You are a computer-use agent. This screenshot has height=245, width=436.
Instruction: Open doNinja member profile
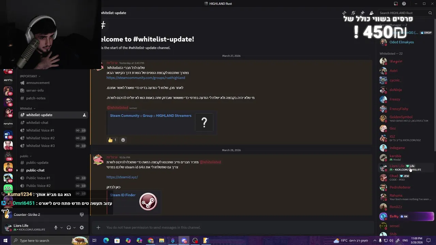point(405,90)
